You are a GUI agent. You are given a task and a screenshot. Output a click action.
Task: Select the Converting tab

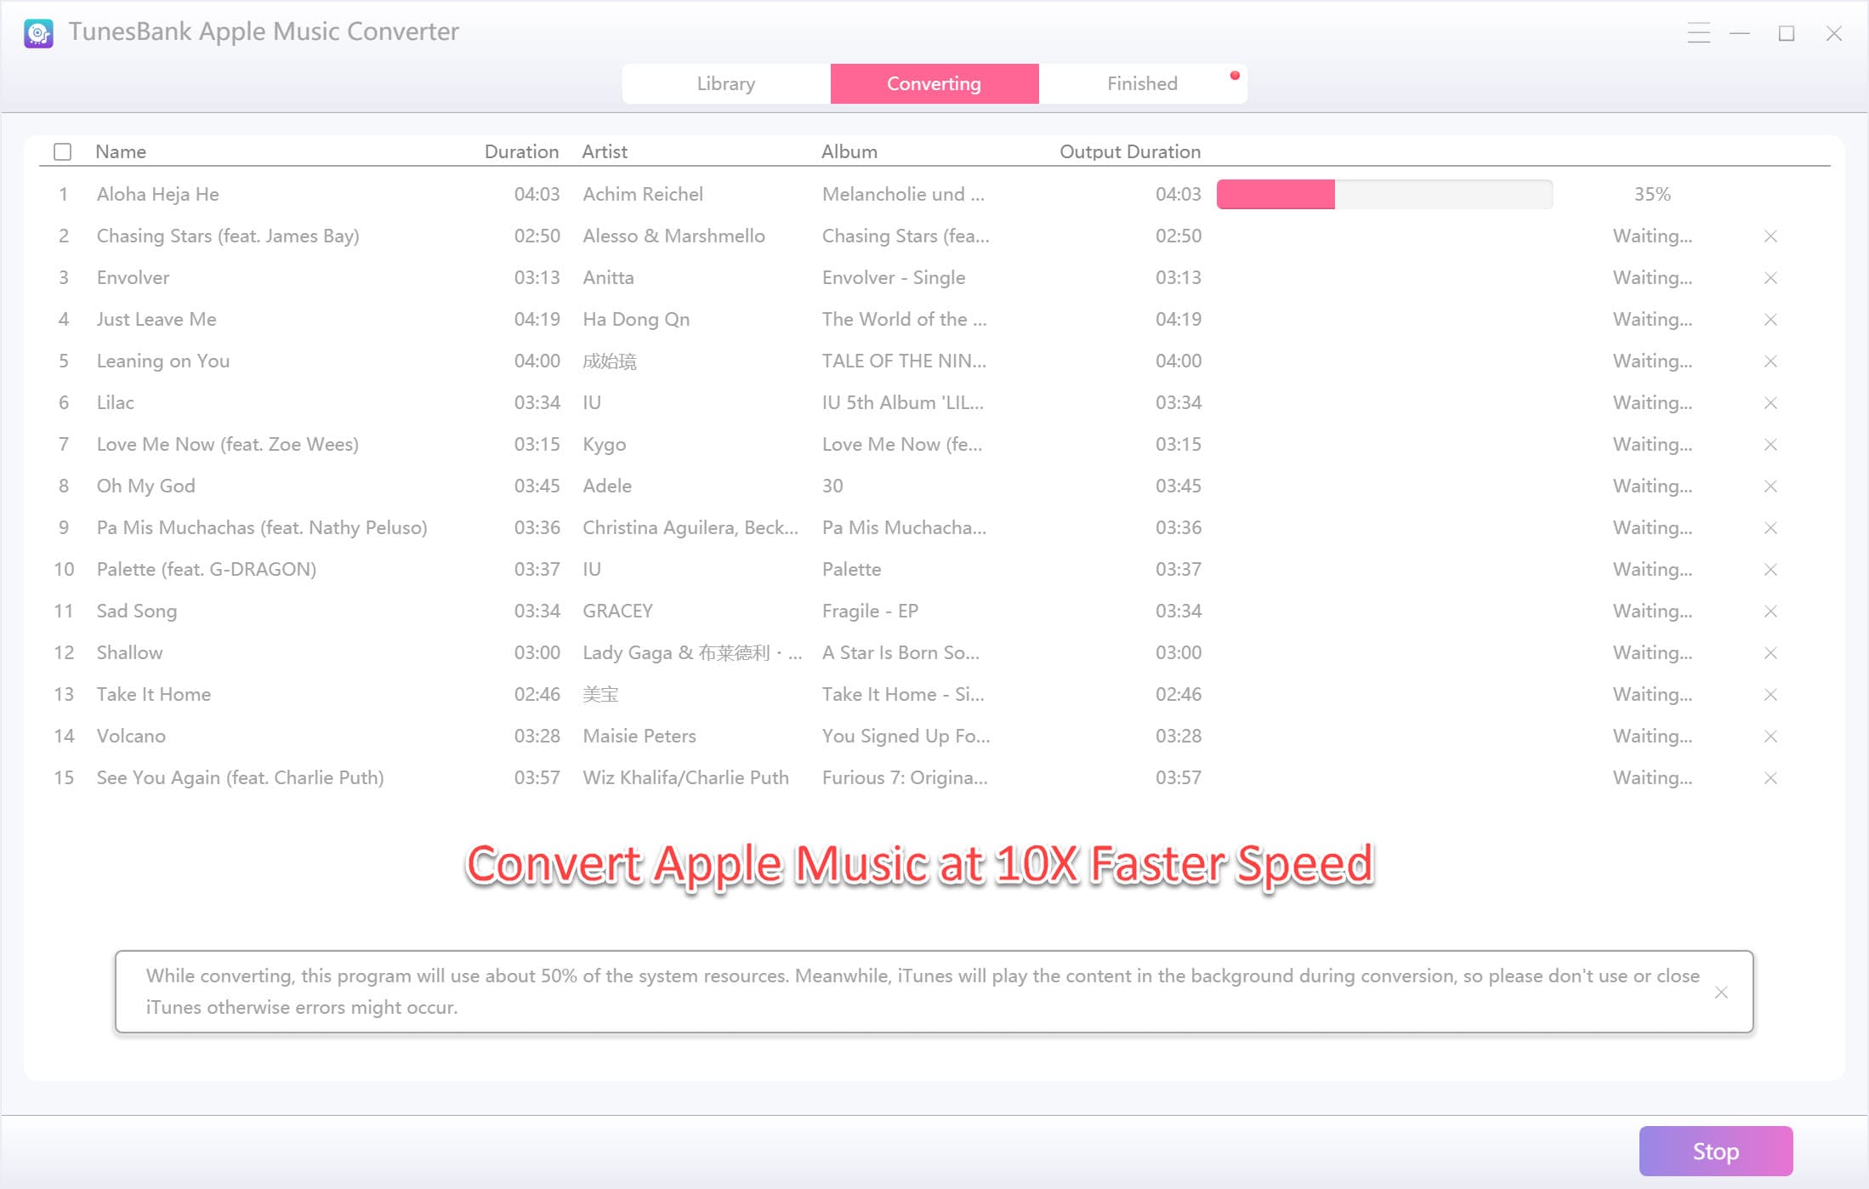[934, 83]
